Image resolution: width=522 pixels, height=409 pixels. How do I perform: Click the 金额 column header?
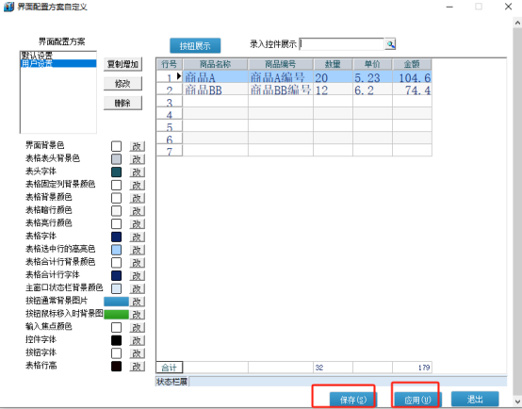412,64
